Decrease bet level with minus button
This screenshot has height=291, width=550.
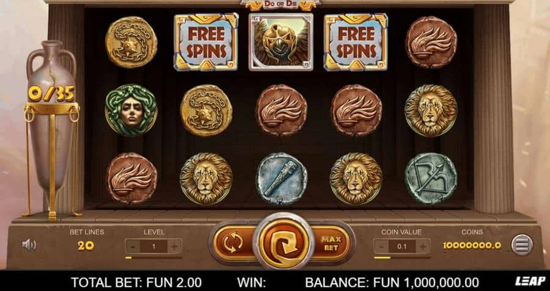[133, 246]
